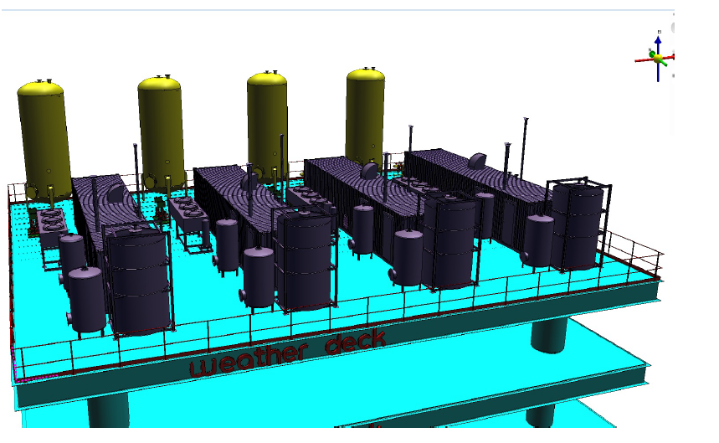
Task: Click the blue El axis arrow on triad
Action: (659, 41)
